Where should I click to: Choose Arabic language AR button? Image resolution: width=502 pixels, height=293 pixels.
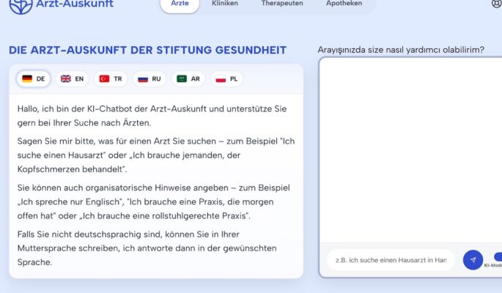188,78
